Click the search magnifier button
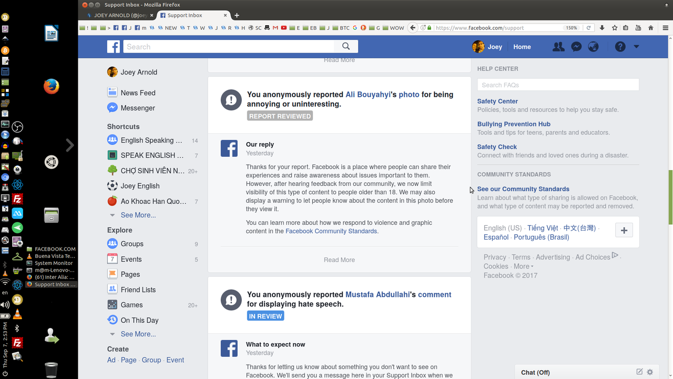 (x=346, y=46)
